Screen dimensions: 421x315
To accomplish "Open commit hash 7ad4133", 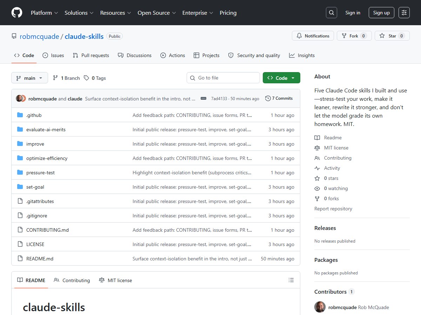I will click(x=219, y=99).
